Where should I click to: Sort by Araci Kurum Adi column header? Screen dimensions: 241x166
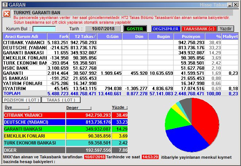pyautogui.click(x=25, y=36)
